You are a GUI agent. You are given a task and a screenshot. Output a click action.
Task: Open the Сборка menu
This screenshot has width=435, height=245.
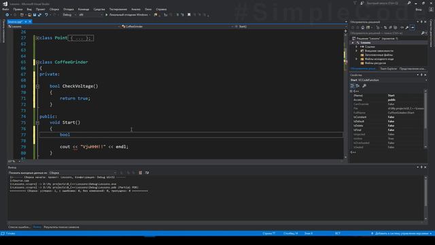pos(54,9)
